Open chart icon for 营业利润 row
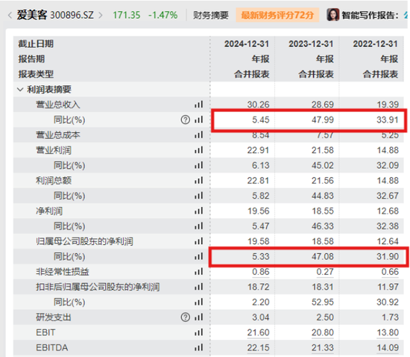410x357 pixels. [198, 150]
